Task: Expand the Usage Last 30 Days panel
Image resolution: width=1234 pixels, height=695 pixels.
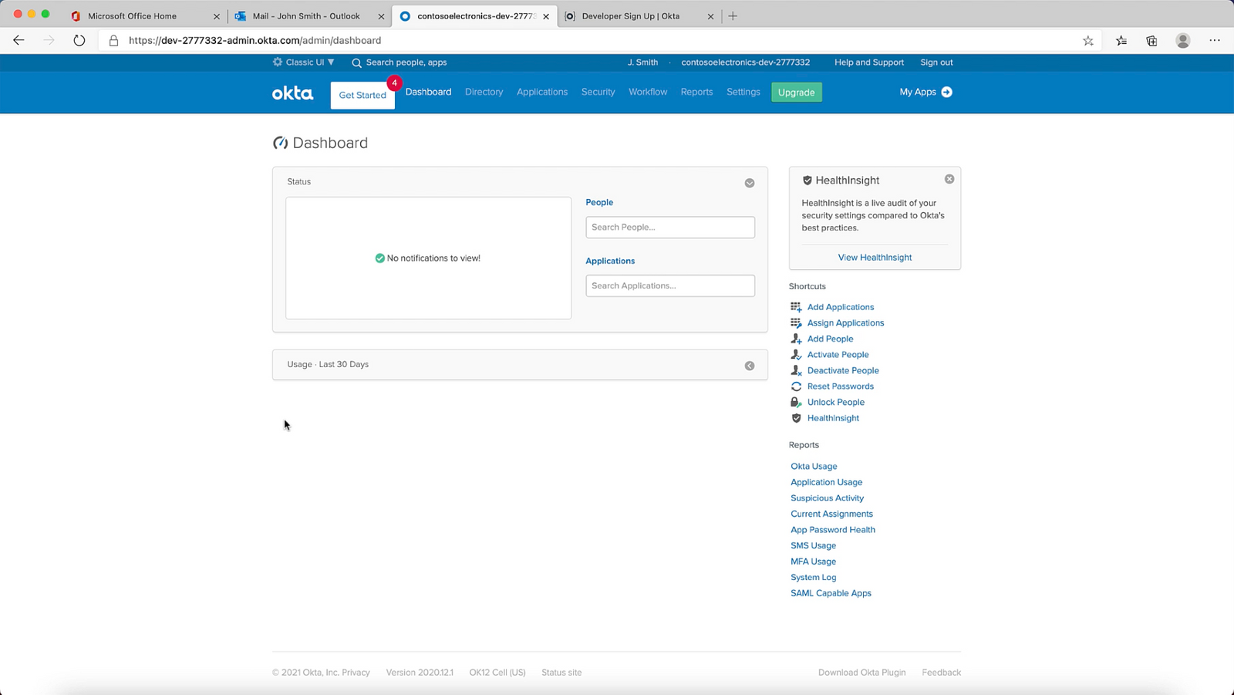Action: (x=749, y=365)
